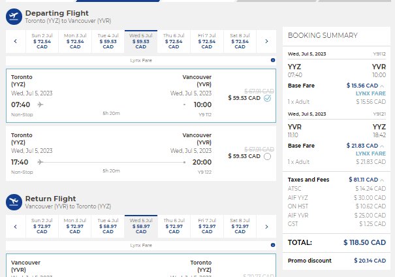Show later departing dates with right arrow
Image resolution: width=395 pixels, height=277 pixels.
click(266, 41)
